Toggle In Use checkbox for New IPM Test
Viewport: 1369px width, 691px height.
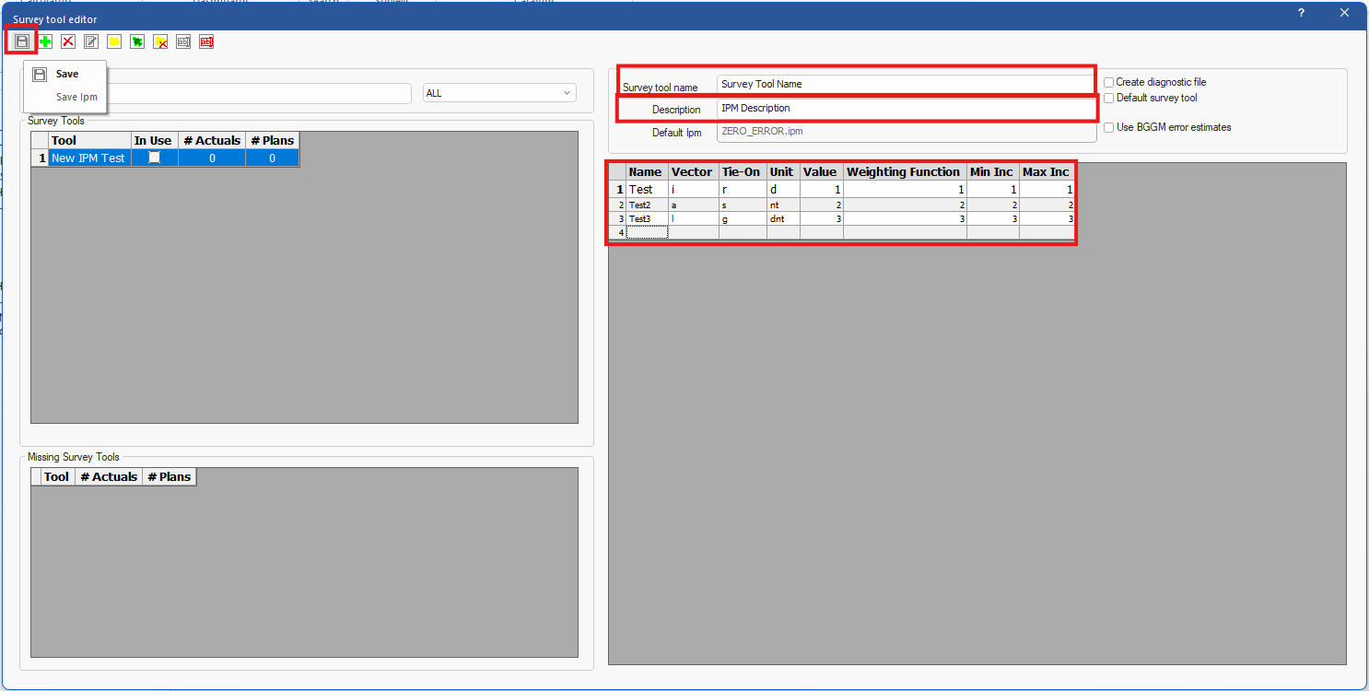(x=154, y=158)
